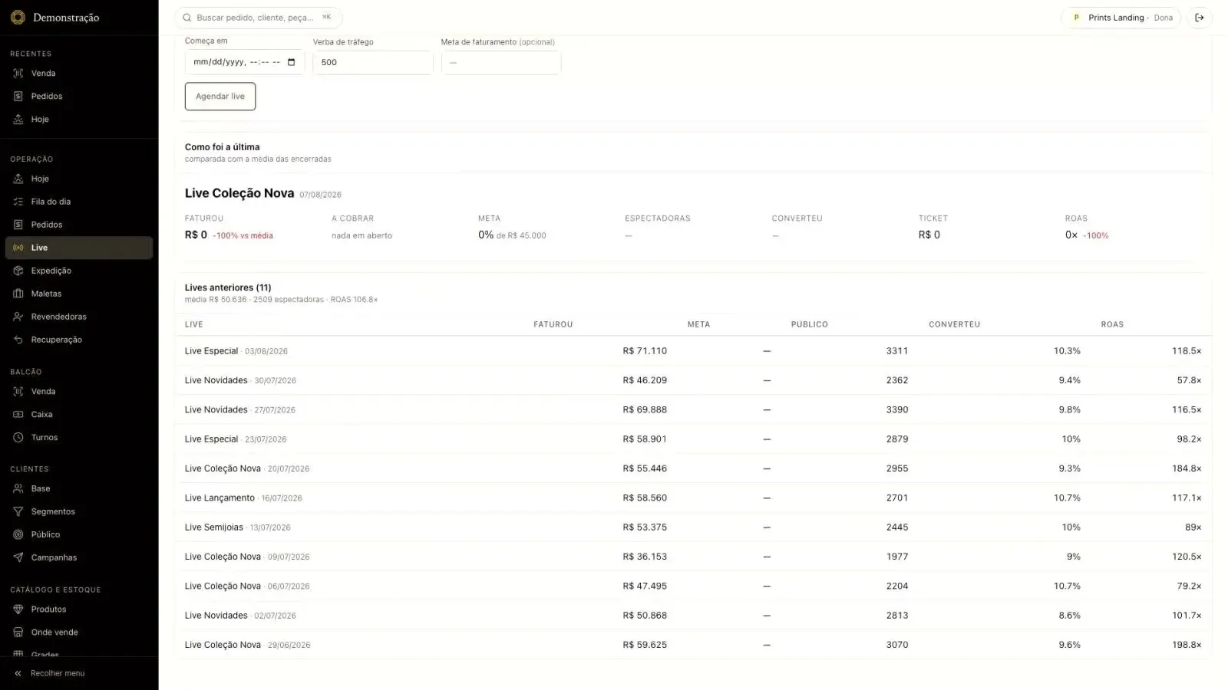Screen dimensions: 1228x690
Task: Click ROAS column header in table
Action: point(1112,324)
